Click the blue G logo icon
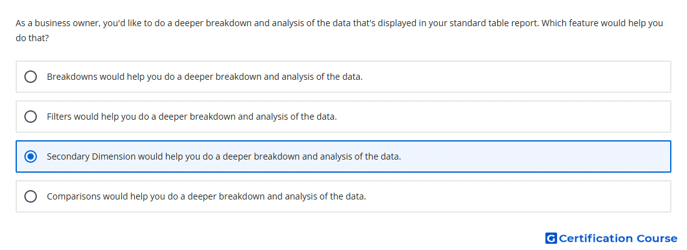Viewport: 687px width, 250px height. 551,238
